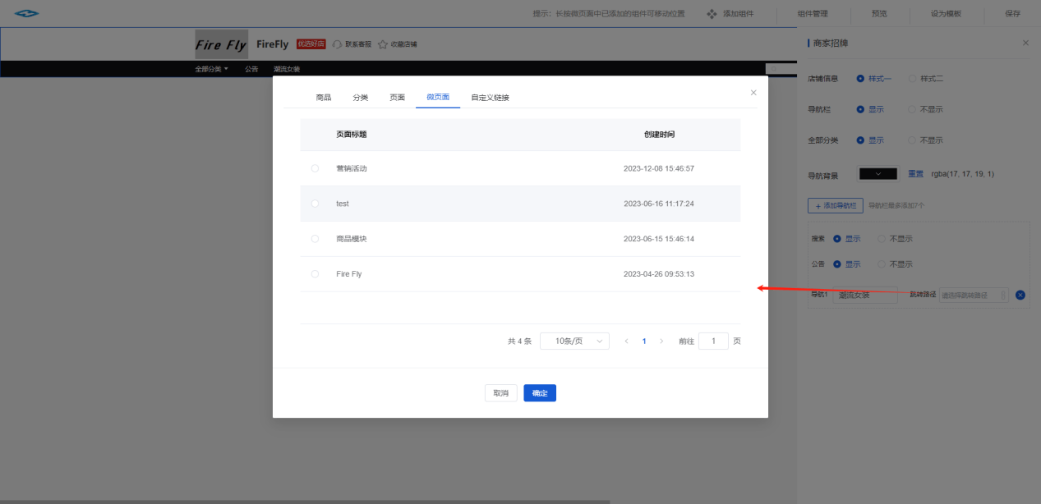Switch to the 页面 tab
1041x504 pixels.
point(398,98)
